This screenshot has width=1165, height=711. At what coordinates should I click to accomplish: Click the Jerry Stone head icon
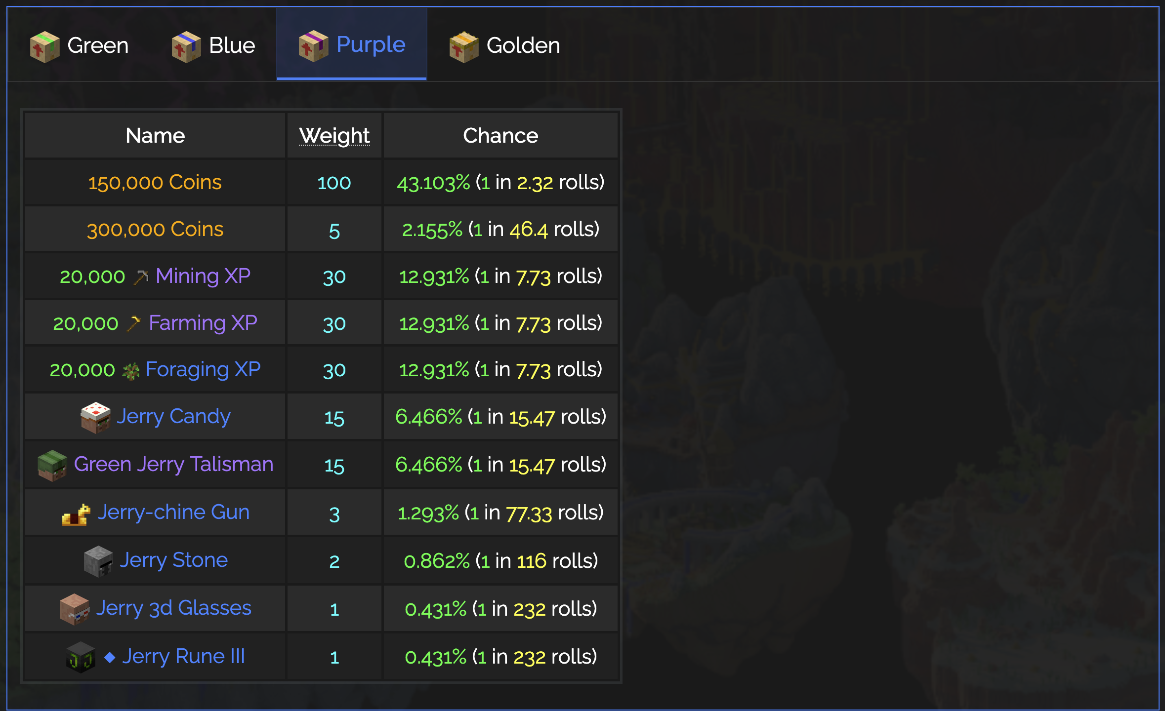click(x=98, y=561)
